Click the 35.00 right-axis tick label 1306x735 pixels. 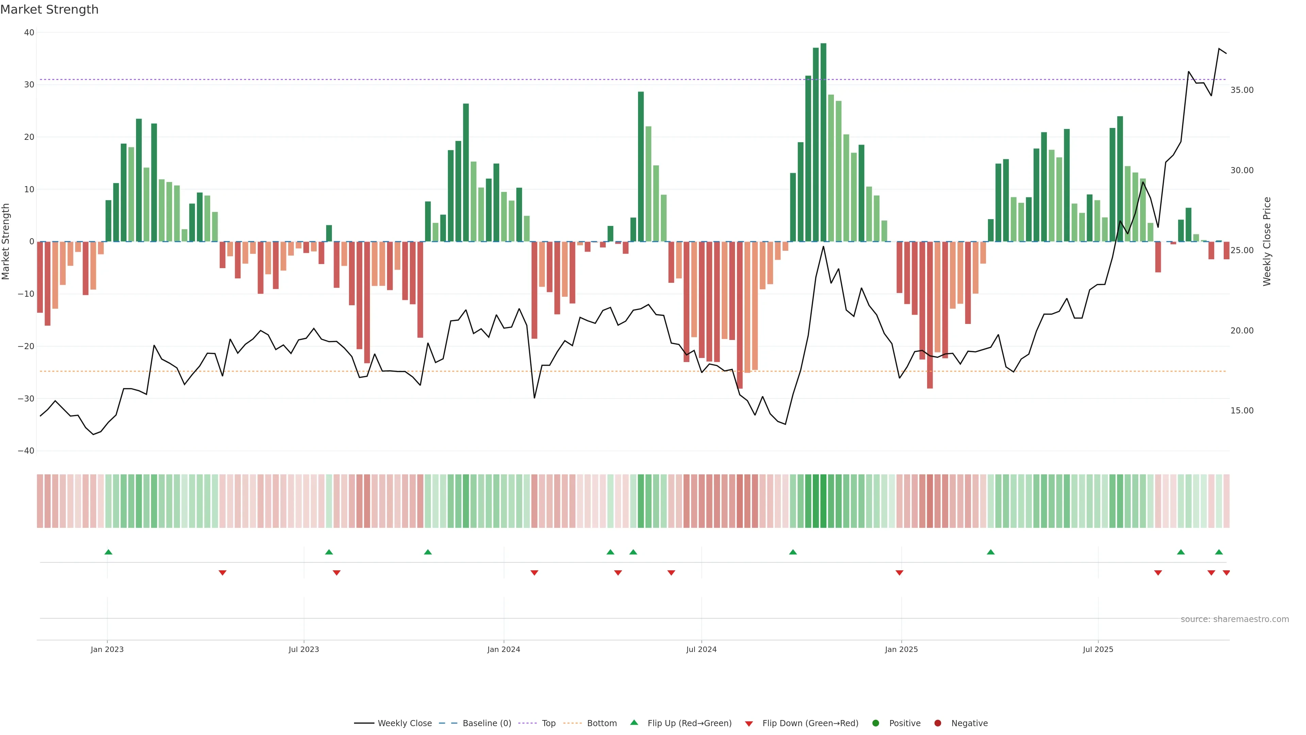1242,90
